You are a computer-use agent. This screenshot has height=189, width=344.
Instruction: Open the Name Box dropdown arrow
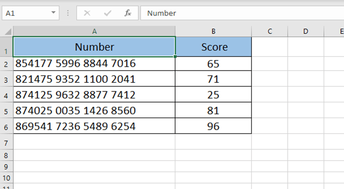click(x=53, y=13)
